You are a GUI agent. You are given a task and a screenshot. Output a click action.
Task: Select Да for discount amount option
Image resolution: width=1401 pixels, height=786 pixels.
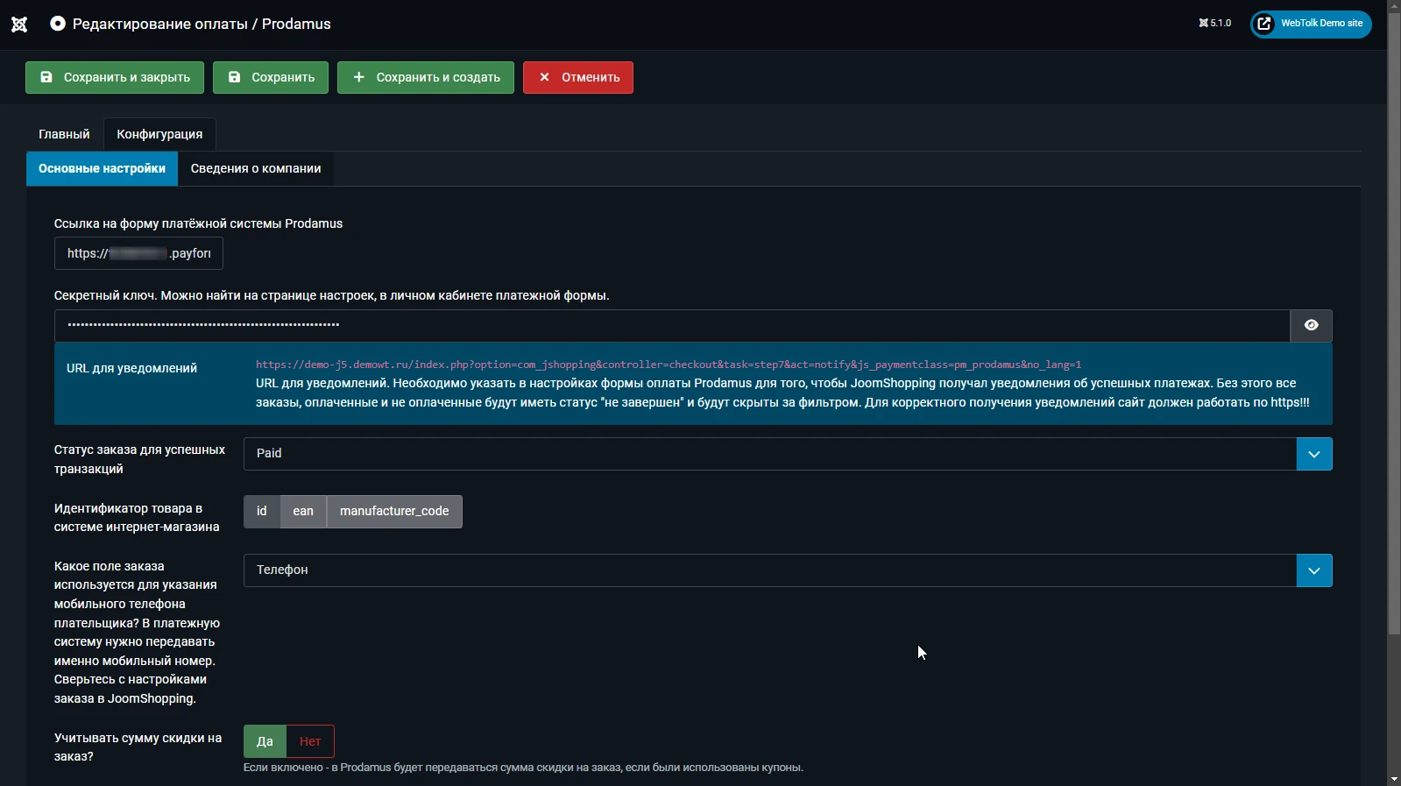[265, 741]
